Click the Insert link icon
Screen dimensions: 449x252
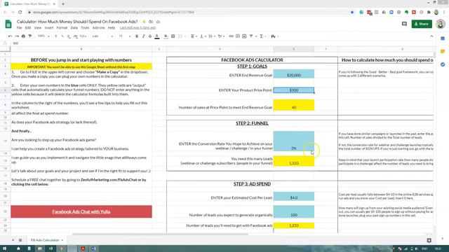coord(231,36)
